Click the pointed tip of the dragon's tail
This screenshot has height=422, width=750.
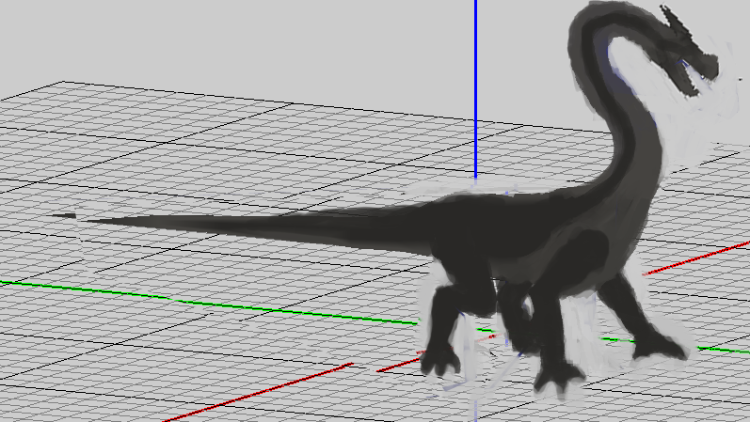pyautogui.click(x=64, y=216)
